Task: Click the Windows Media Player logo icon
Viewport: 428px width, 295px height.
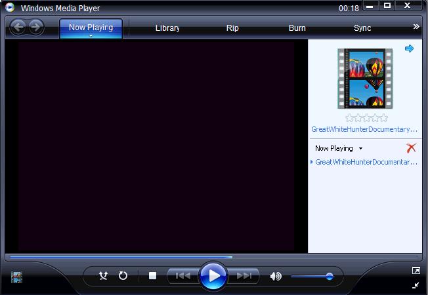Action: click(10, 7)
